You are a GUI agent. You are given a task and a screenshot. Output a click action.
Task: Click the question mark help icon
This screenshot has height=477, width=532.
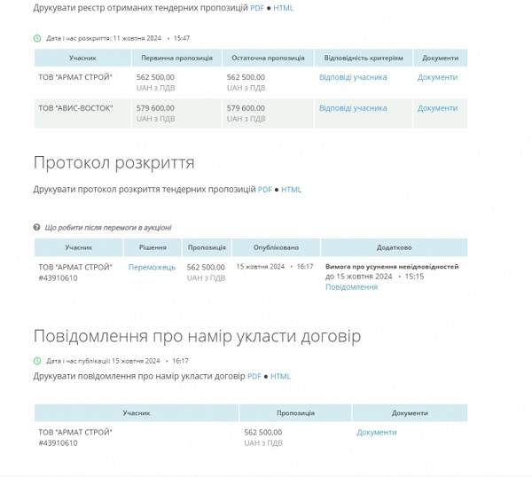click(x=36, y=227)
